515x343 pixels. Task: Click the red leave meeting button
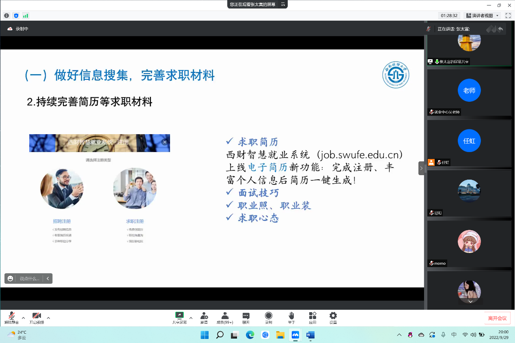click(x=497, y=318)
